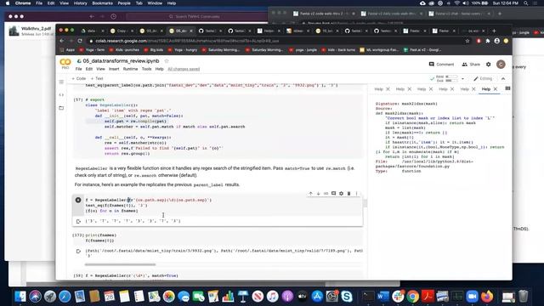Go back in the Chrome window
Viewport: 544px width, 306px height.
pyautogui.click(x=62, y=41)
